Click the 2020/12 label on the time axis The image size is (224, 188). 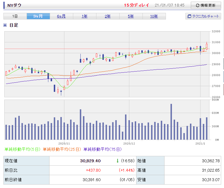click(129, 143)
